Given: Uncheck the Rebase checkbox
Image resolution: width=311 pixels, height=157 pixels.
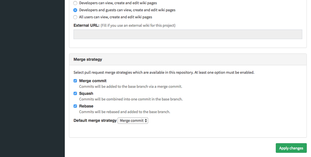Looking at the screenshot, I should (75, 106).
